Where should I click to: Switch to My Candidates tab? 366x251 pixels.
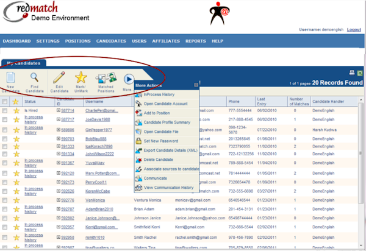point(24,63)
